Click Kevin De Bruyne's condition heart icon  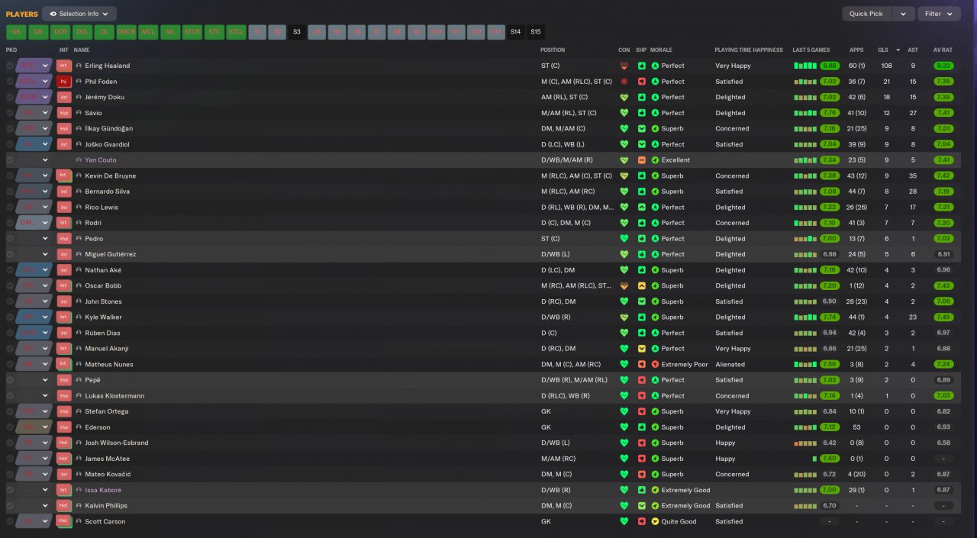click(624, 176)
